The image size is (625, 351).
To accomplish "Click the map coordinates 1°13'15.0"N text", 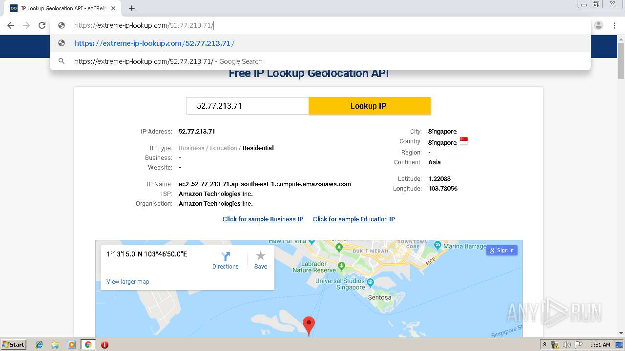I will 146,254.
